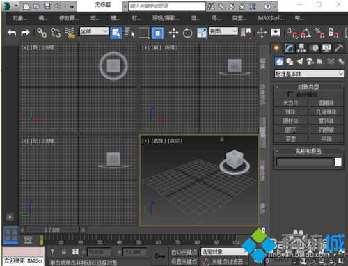348x266 pixels.
Task: Open the 修改器 menu
Action: [69, 18]
